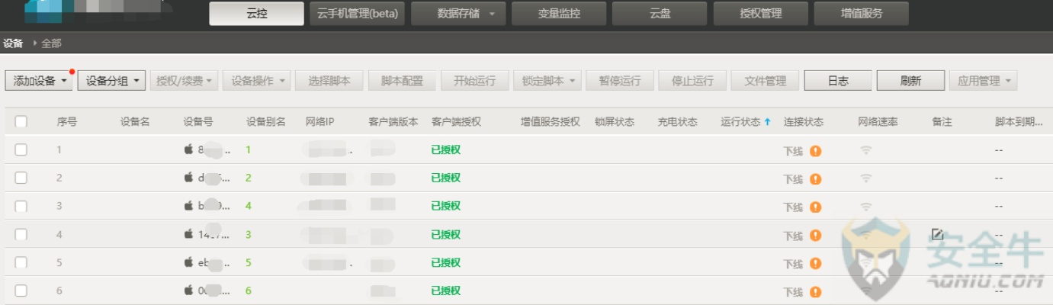Click the 暂停运行 button
The width and height of the screenshot is (1053, 305).
(x=620, y=81)
